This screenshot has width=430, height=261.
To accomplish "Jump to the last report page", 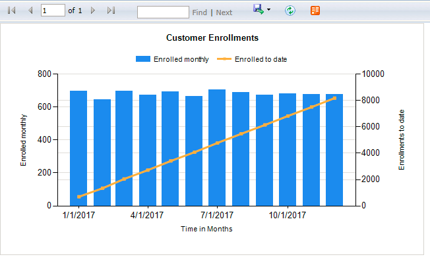I will point(111,11).
